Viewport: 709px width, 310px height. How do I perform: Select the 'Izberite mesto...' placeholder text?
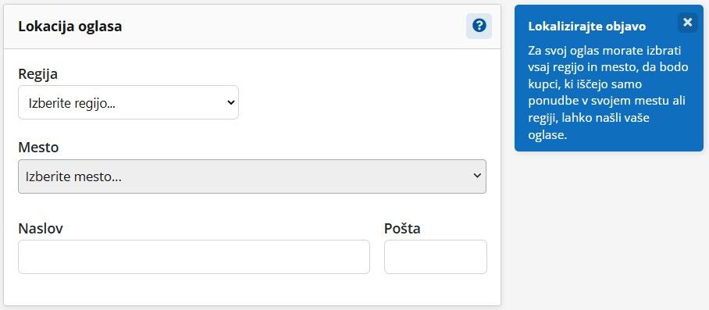(x=73, y=176)
